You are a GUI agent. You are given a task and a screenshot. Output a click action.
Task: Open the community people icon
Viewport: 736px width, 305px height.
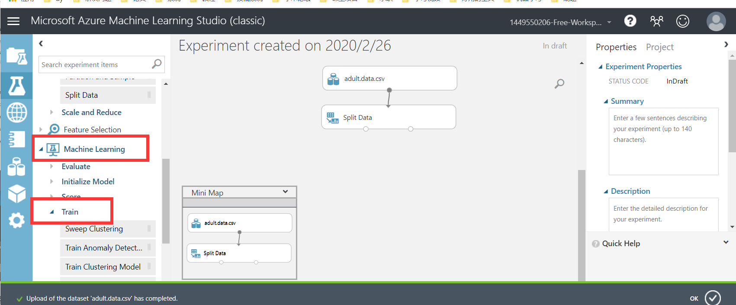656,21
